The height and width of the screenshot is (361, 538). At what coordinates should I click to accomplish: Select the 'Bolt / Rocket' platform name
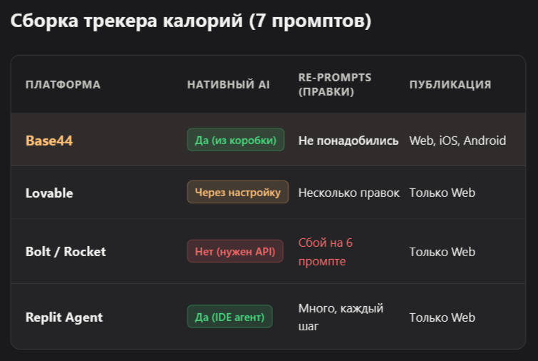tap(66, 252)
